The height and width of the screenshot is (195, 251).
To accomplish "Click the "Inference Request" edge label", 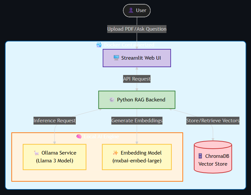I will 55,121.
